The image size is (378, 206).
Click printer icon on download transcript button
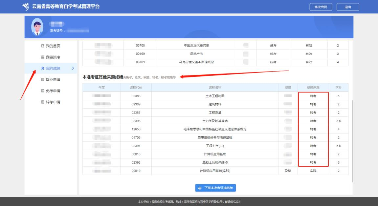[x=200, y=188]
